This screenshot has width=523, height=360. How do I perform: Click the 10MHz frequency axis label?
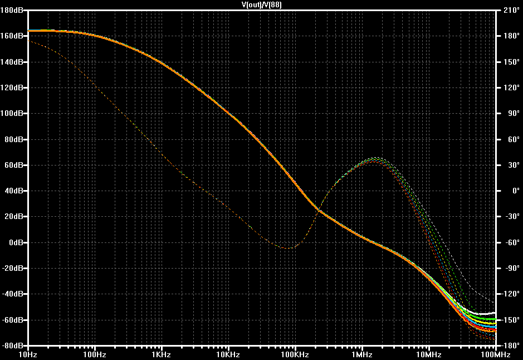(x=428, y=354)
